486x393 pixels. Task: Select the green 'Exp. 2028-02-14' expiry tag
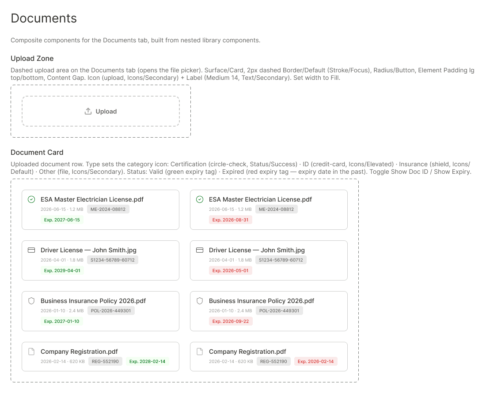[147, 361]
